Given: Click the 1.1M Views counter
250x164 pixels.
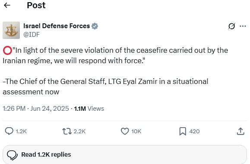Looking at the screenshot, I should pyautogui.click(x=89, y=109).
